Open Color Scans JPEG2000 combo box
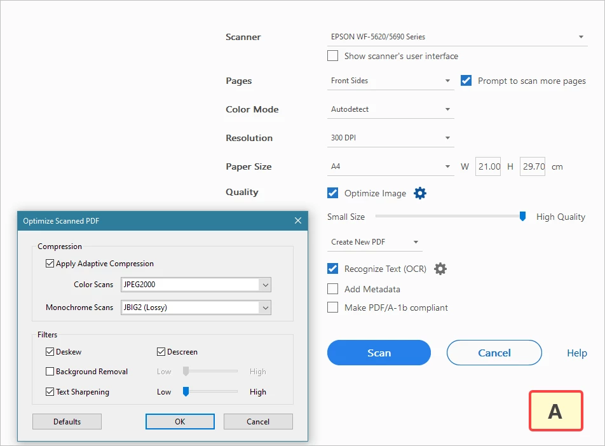Viewport: 605px width, 446px height. (196, 285)
